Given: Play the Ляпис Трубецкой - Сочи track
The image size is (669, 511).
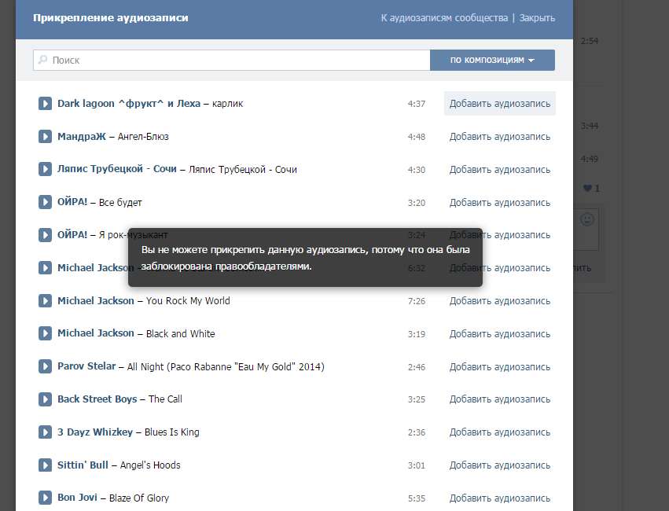Looking at the screenshot, I should (x=46, y=170).
